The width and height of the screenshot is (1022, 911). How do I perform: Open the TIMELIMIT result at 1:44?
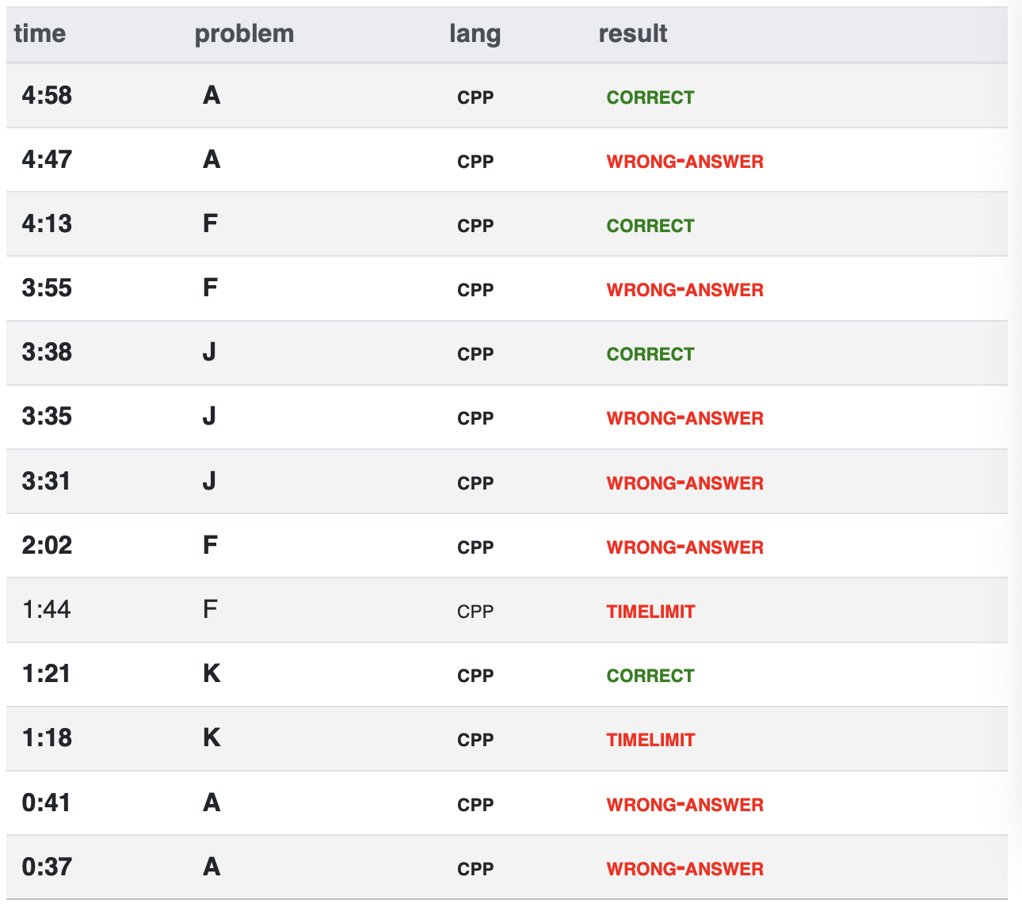click(650, 612)
